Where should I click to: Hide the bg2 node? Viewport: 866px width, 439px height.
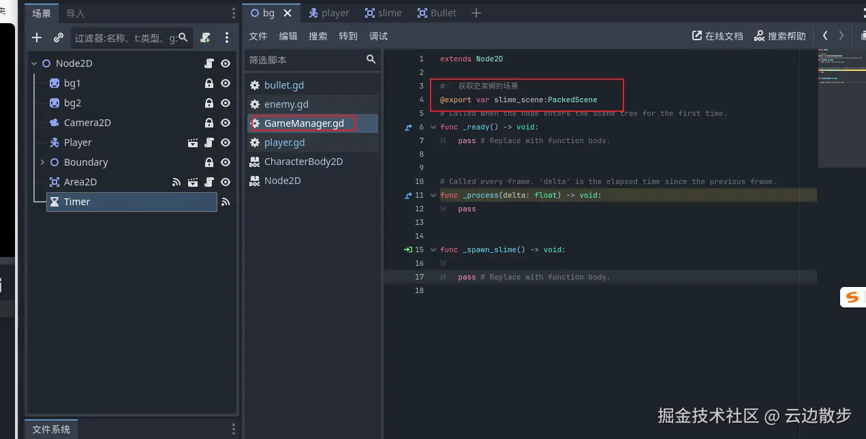226,103
